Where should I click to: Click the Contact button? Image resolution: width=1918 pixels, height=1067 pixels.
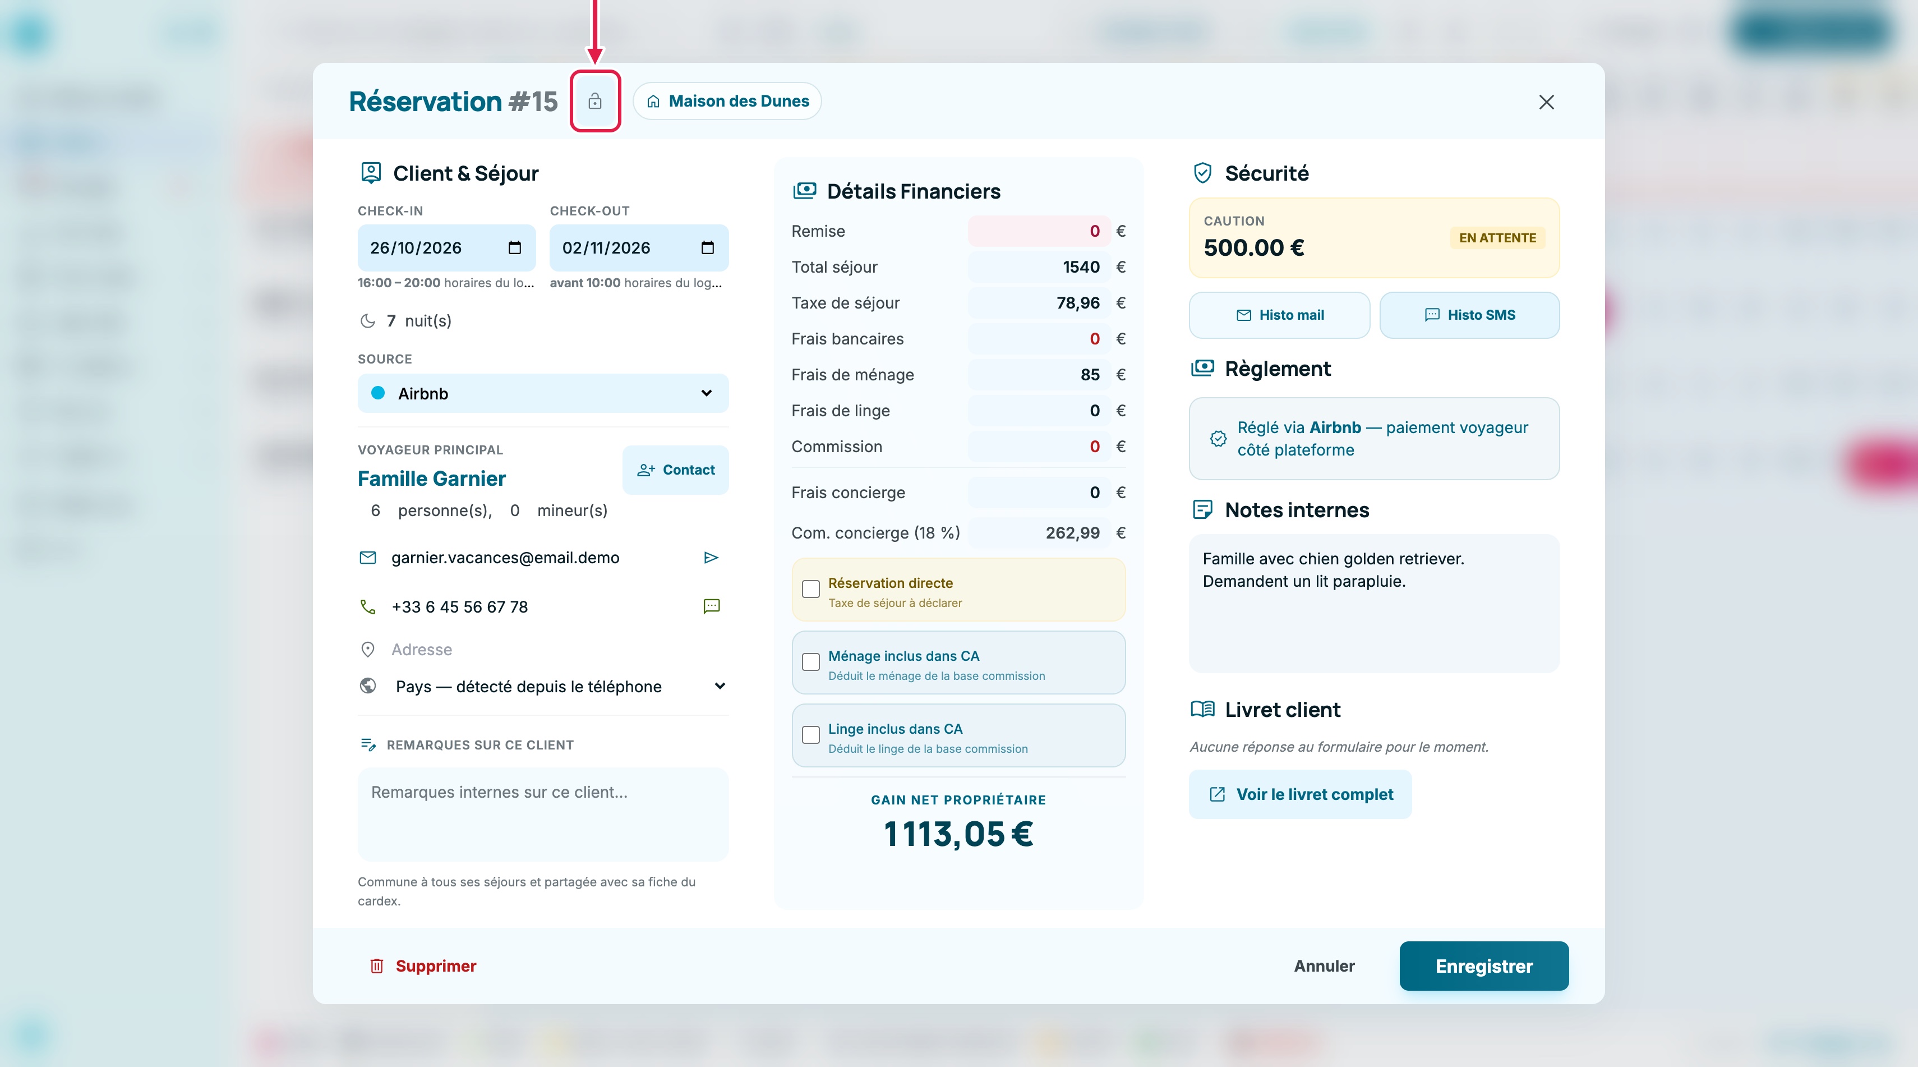pos(675,470)
